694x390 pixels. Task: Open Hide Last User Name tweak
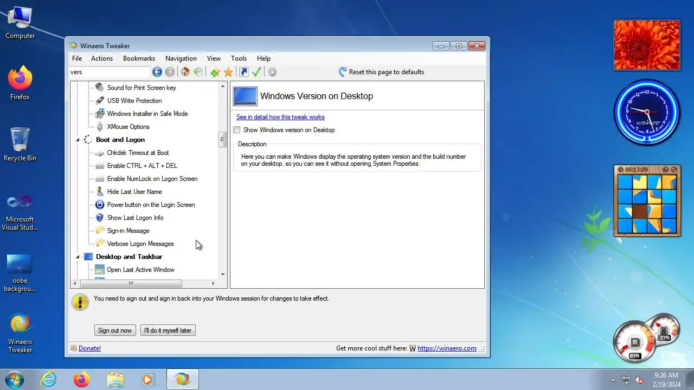click(134, 192)
